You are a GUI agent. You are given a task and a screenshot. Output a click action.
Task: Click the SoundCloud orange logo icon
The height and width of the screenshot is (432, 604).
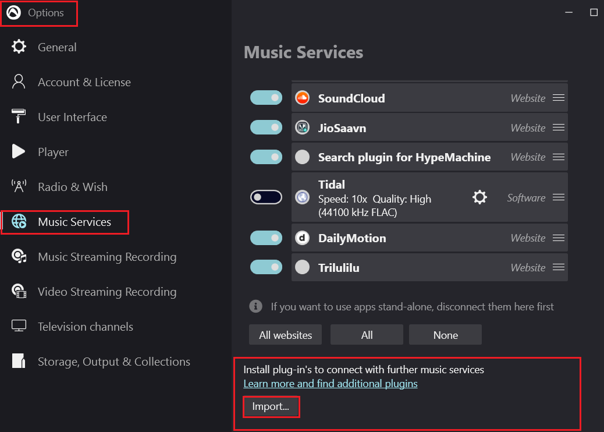click(303, 98)
